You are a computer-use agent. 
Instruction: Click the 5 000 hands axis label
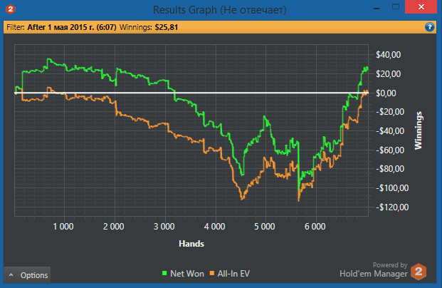pyautogui.click(x=265, y=227)
